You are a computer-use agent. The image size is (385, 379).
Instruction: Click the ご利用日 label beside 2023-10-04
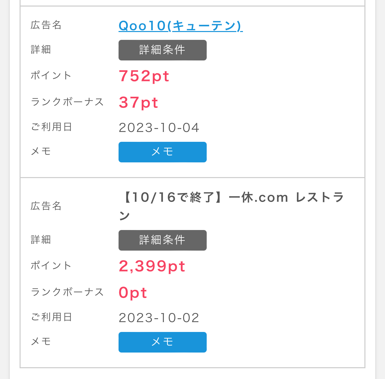click(51, 127)
